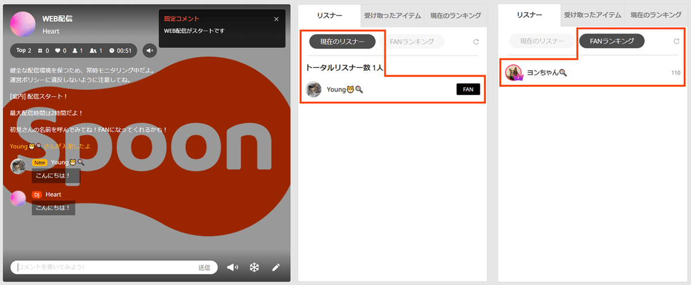Open 受け取ったアイテム tab in the panel listing Young
The width and height of the screenshot is (691, 285).
point(393,15)
